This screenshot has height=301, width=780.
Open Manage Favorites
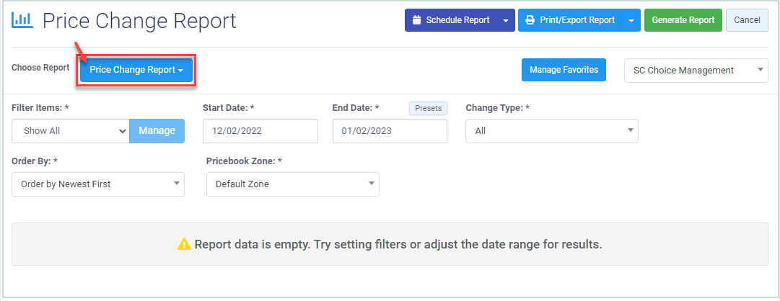(x=564, y=70)
